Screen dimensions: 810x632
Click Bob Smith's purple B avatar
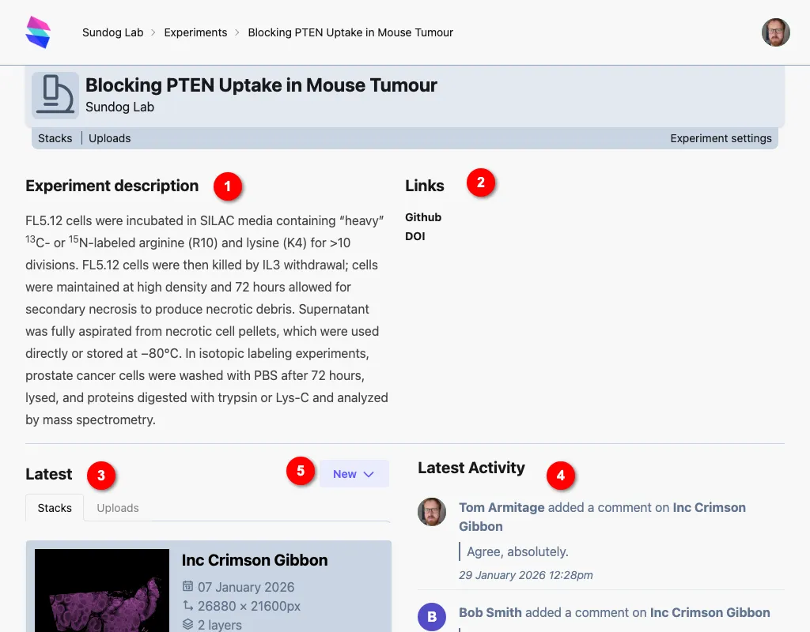[x=432, y=617]
